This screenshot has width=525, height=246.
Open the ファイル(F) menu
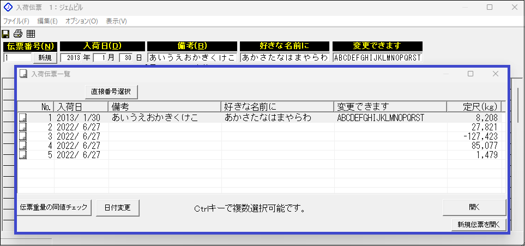pyautogui.click(x=16, y=21)
